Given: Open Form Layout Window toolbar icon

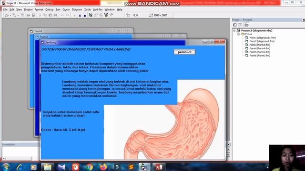Looking at the screenshot, I should (x=101, y=15).
